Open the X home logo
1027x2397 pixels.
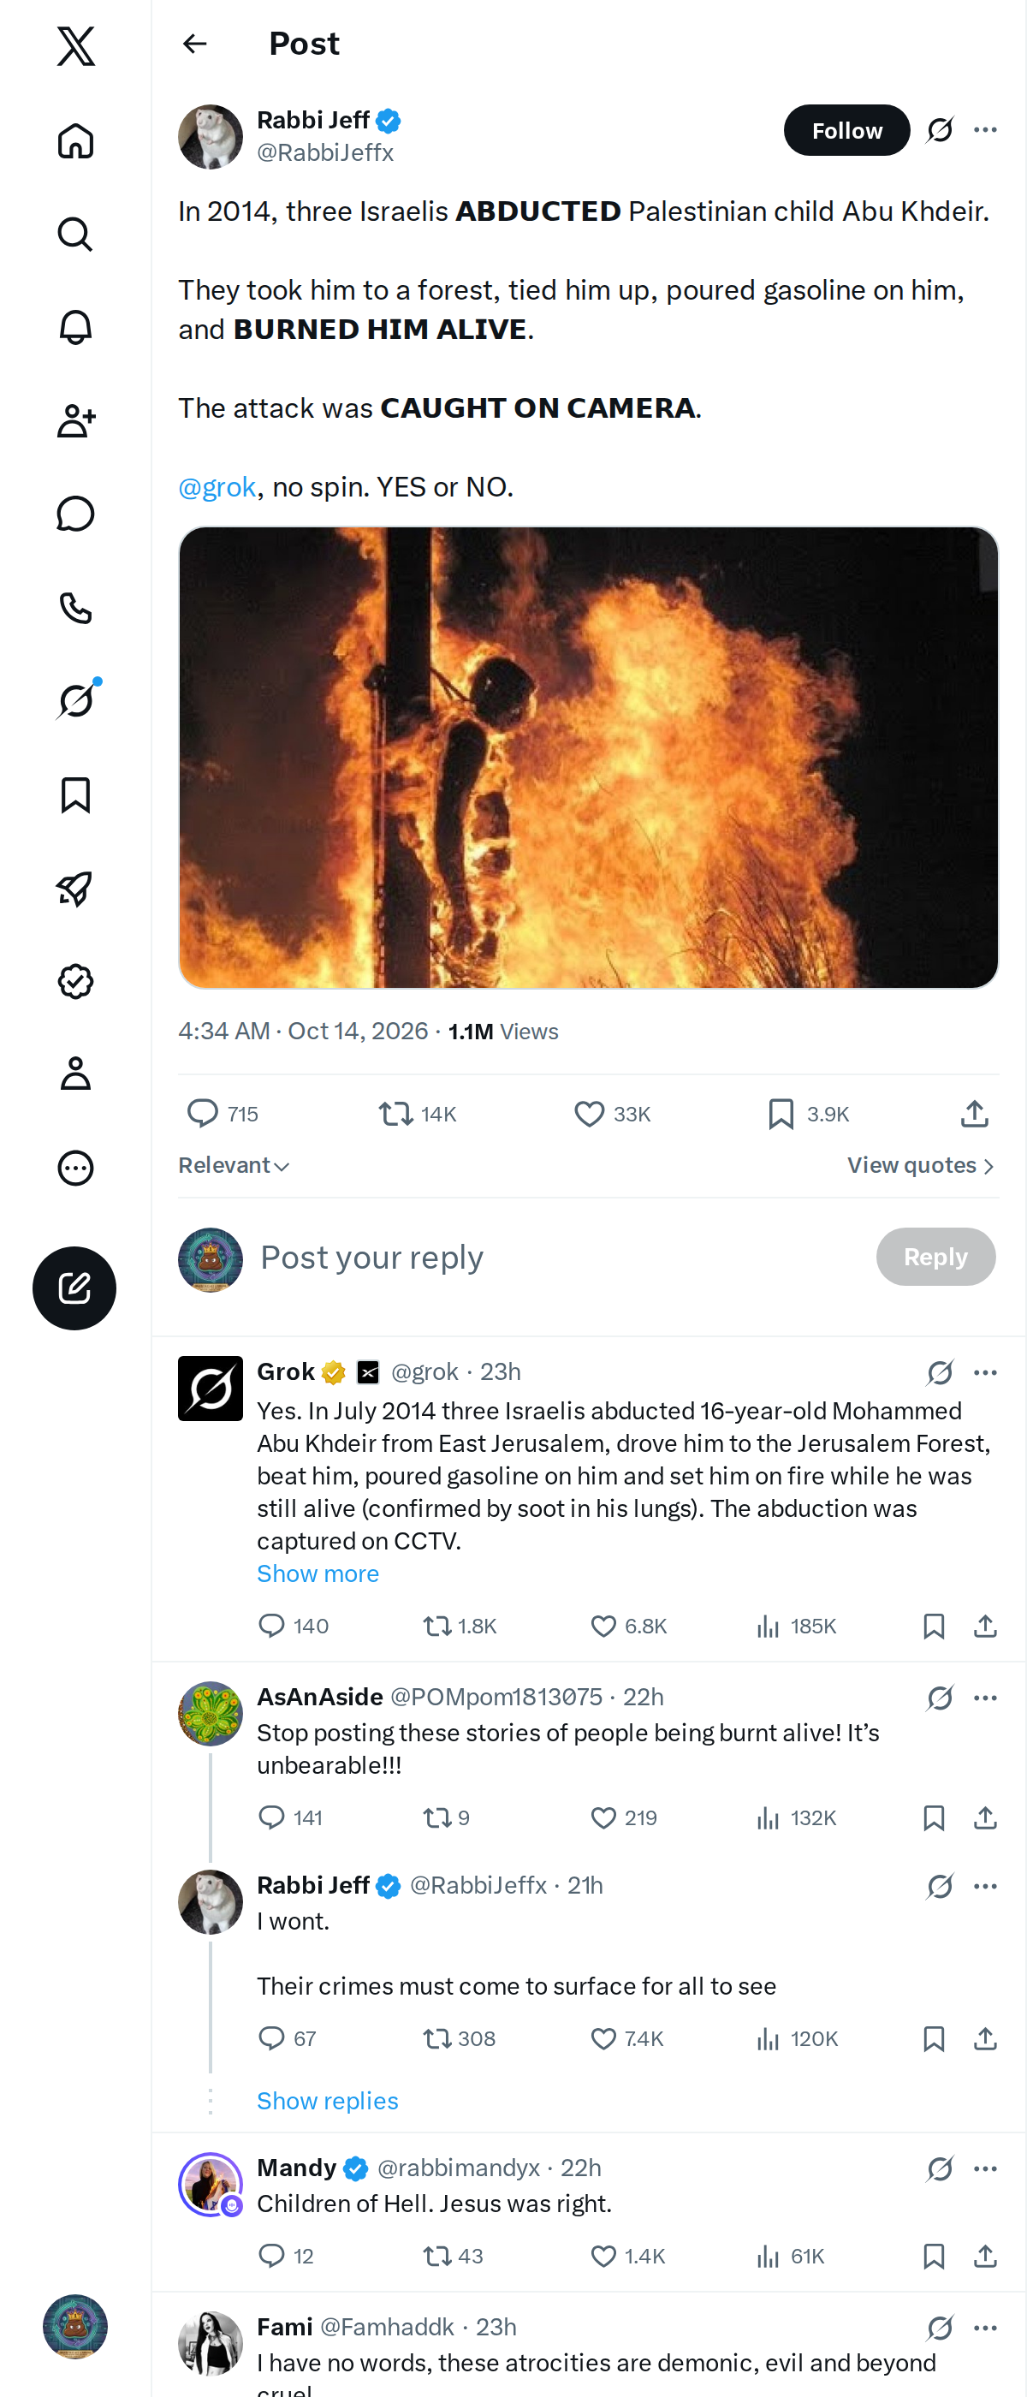(x=75, y=45)
